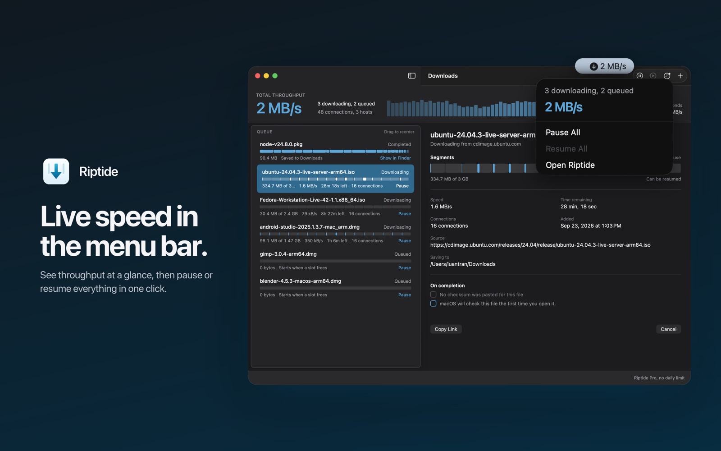Pause the blender-4.5.3 queued item

[405, 295]
